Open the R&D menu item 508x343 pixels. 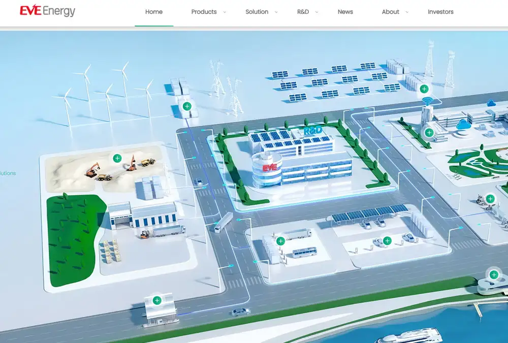click(303, 12)
